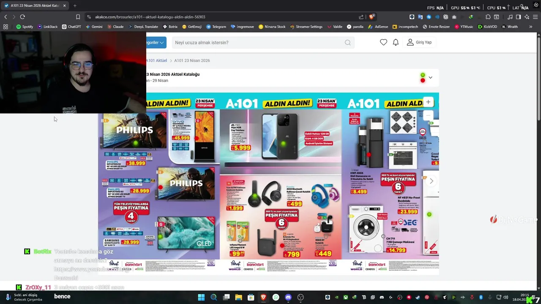Open the YTMusic bookmark

pyautogui.click(x=464, y=27)
